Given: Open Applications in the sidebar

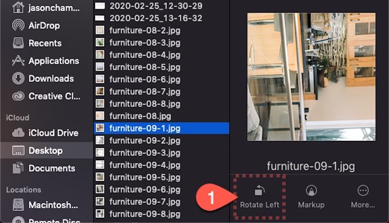Looking at the screenshot, I should tap(46, 60).
